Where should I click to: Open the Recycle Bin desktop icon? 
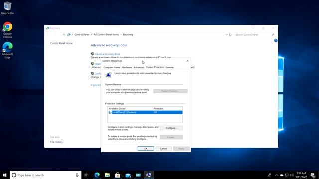[x=7, y=8]
